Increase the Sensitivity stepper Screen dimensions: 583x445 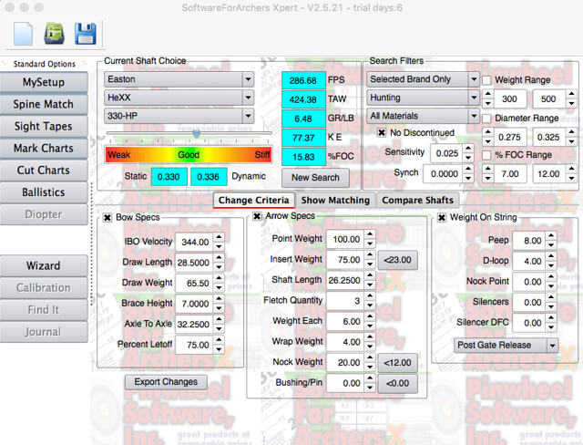(x=468, y=149)
